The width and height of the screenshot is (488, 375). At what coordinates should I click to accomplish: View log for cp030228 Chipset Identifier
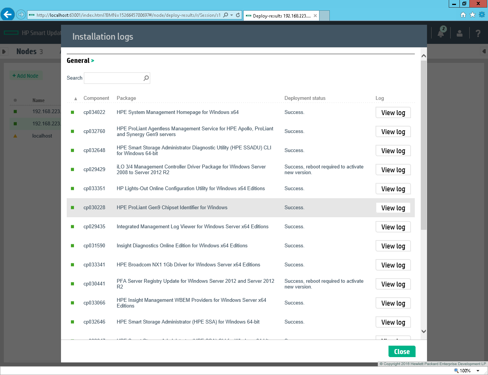(x=393, y=208)
